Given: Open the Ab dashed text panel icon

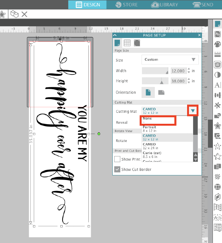Looking at the screenshot, I should [217, 218].
